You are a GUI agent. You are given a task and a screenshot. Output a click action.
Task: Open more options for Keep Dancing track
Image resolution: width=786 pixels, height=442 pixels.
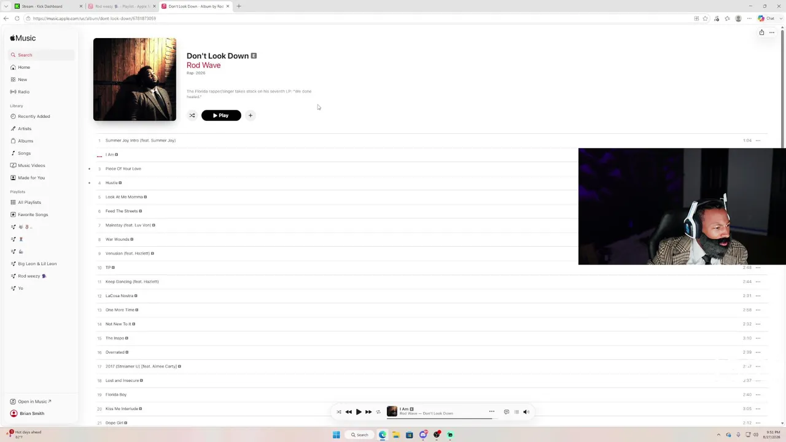tap(758, 282)
